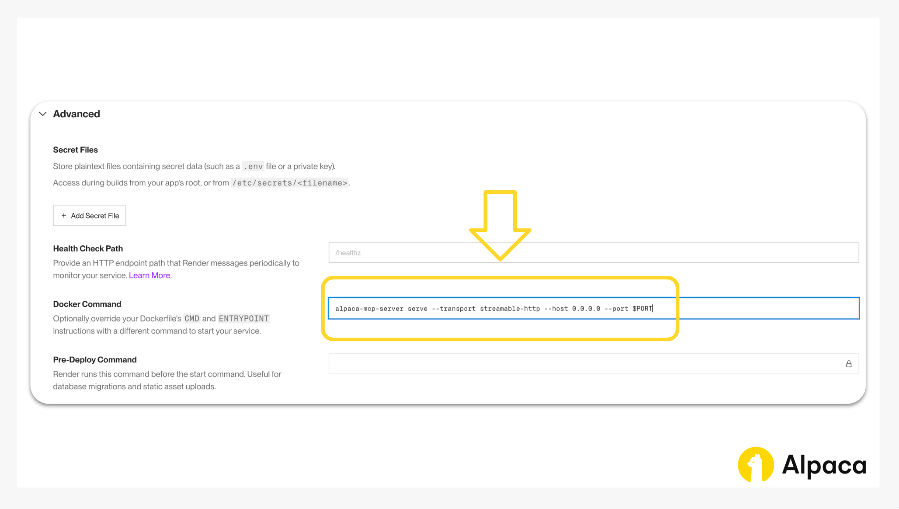Click the Alpaca brand name text
The width and height of the screenshot is (899, 509).
coord(824,465)
